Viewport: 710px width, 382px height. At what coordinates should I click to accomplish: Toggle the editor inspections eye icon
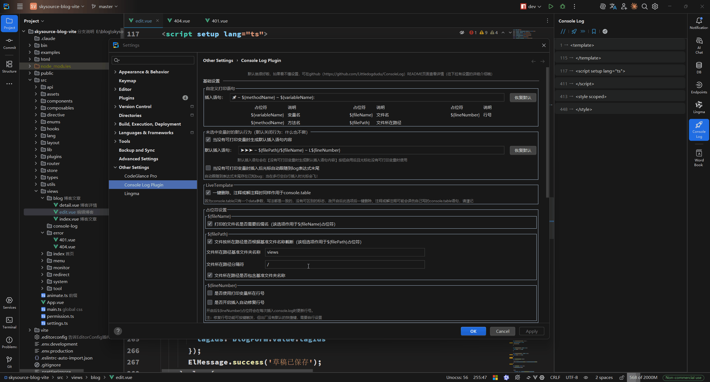(x=462, y=33)
